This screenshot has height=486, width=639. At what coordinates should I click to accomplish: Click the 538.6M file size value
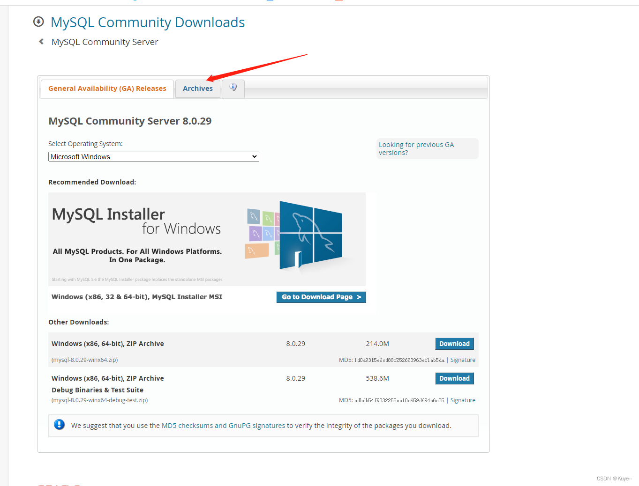[x=377, y=378]
